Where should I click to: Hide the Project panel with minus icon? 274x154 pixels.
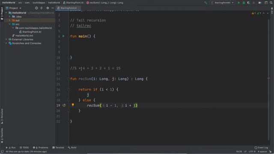coord(52,8)
